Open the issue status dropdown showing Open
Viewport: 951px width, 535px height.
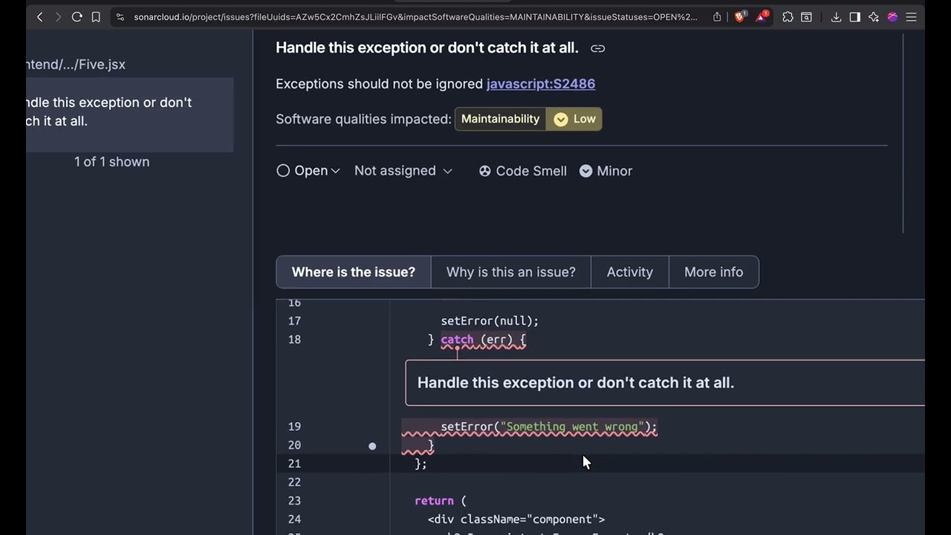[308, 171]
